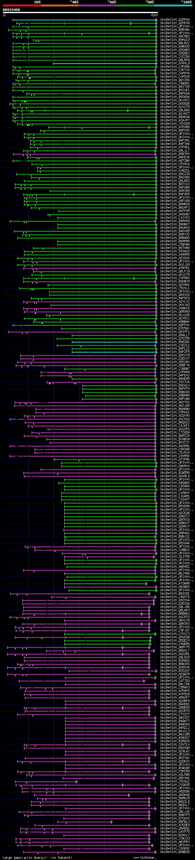The image size is (195, 860).
Task: Click the cyan ~100% identity legend bar
Action: point(173,5)
